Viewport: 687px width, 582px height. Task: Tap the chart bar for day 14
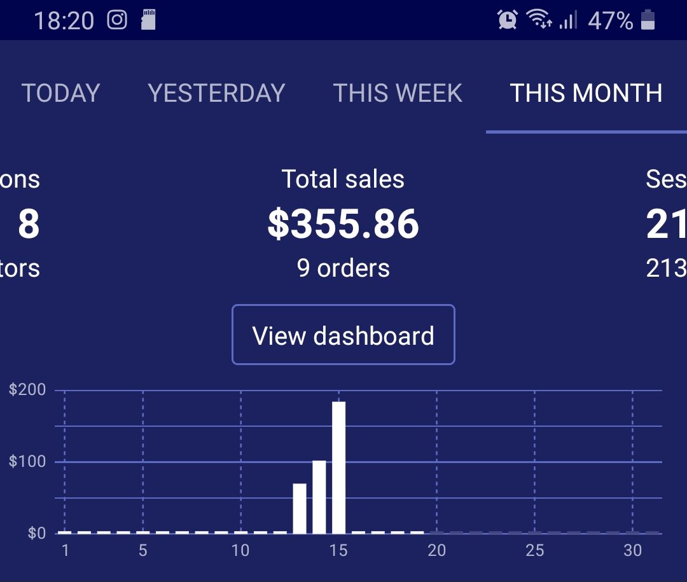pos(319,497)
